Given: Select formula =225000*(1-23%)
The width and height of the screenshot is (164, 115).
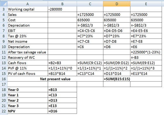Looking at the screenshot, I should click(146, 52).
